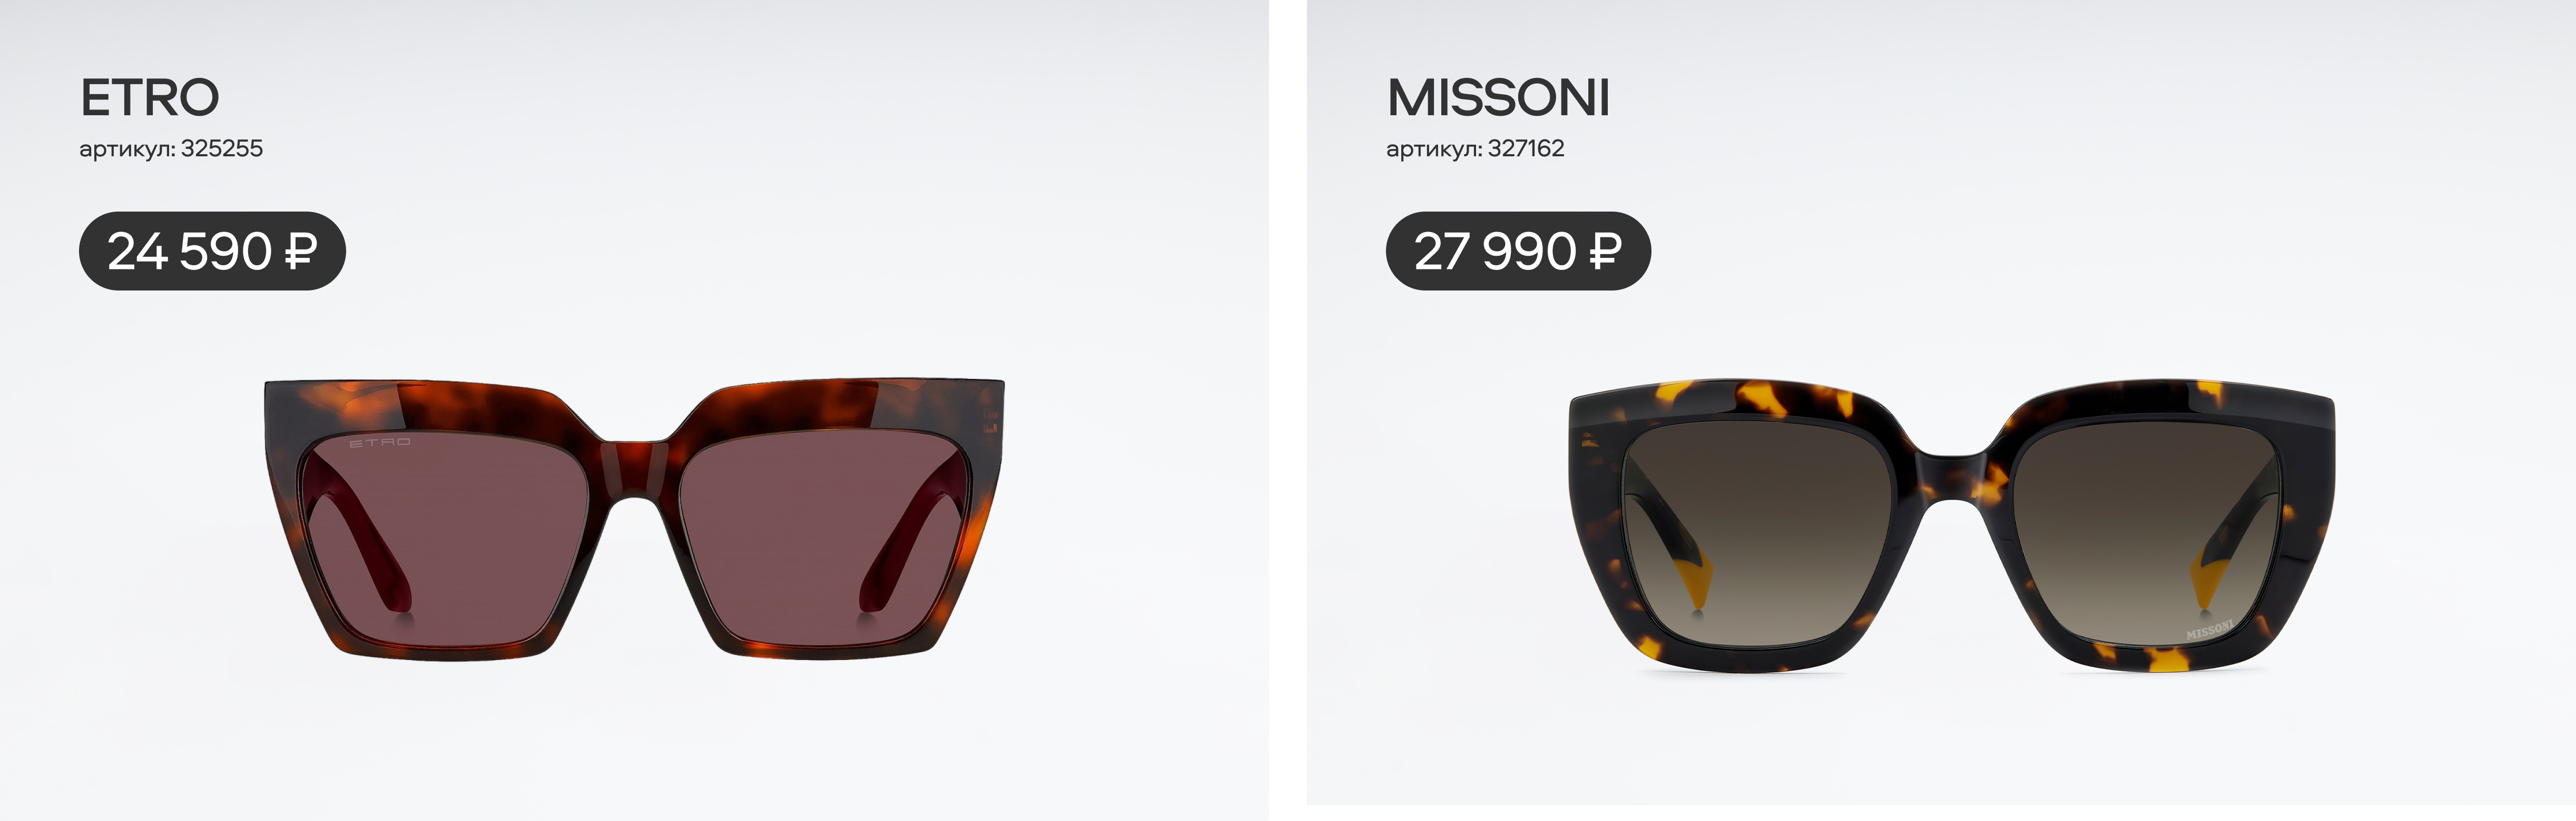
Task: Click yellow temple tip behind MISSONI left lens
Action: coord(1697,584)
